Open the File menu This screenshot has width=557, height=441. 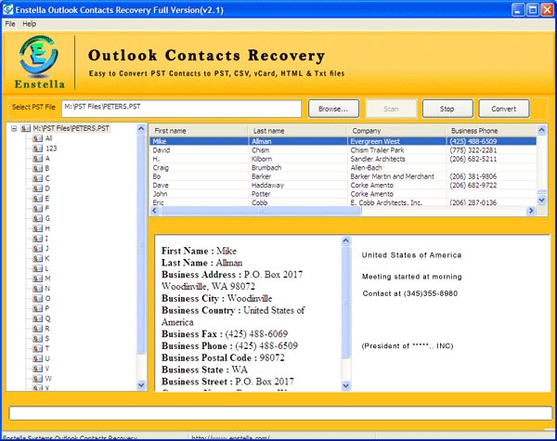(10, 22)
